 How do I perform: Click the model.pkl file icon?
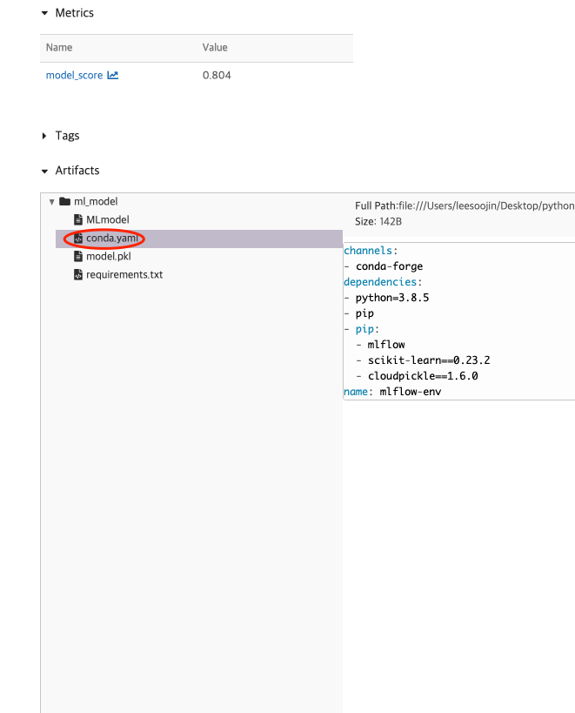coord(78,257)
